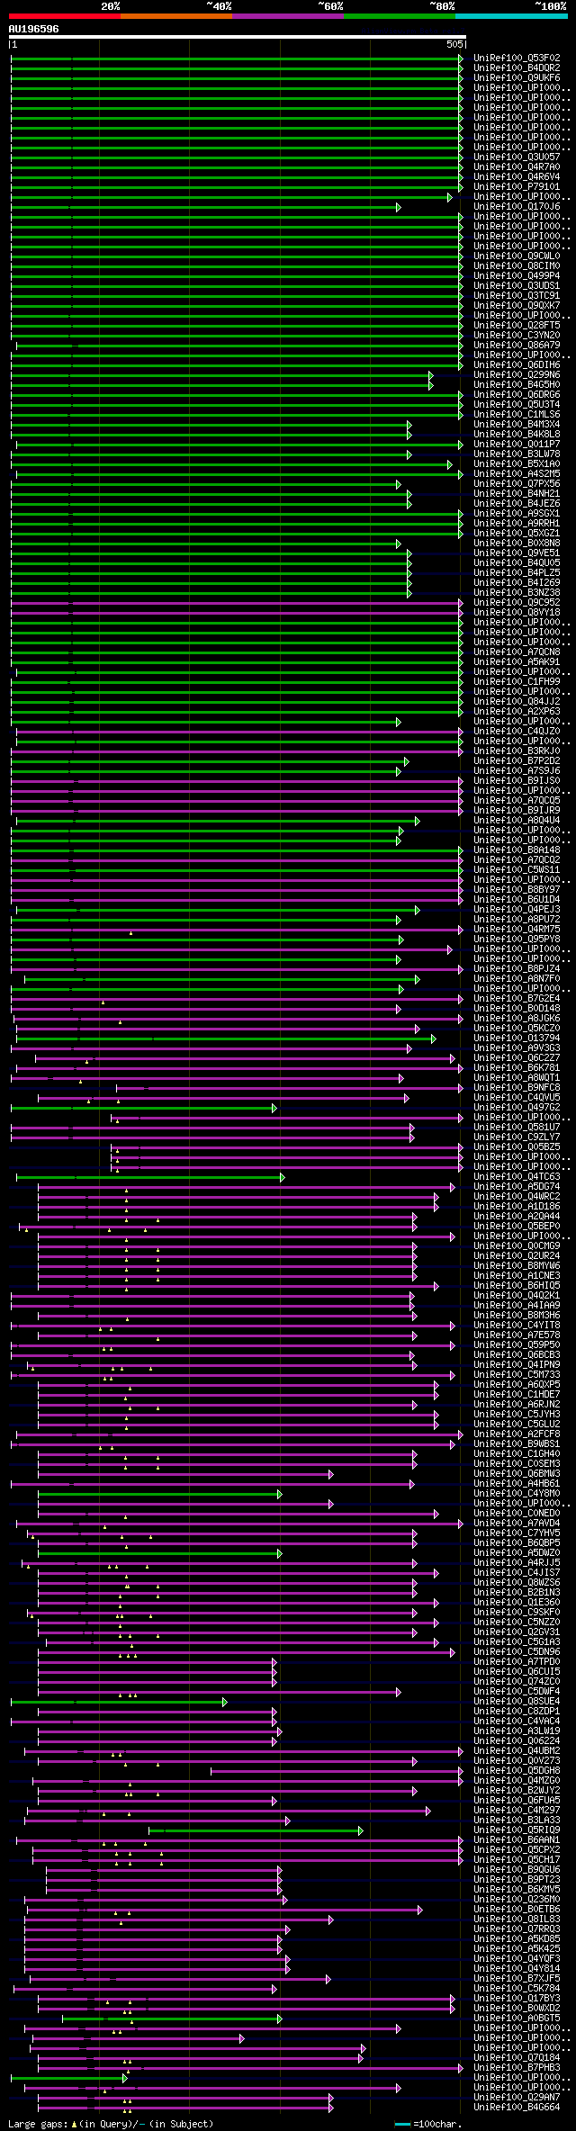The height and width of the screenshot is (2131, 576).
Task: Select label UniRef100_Q8VY18
Action: tap(517, 613)
